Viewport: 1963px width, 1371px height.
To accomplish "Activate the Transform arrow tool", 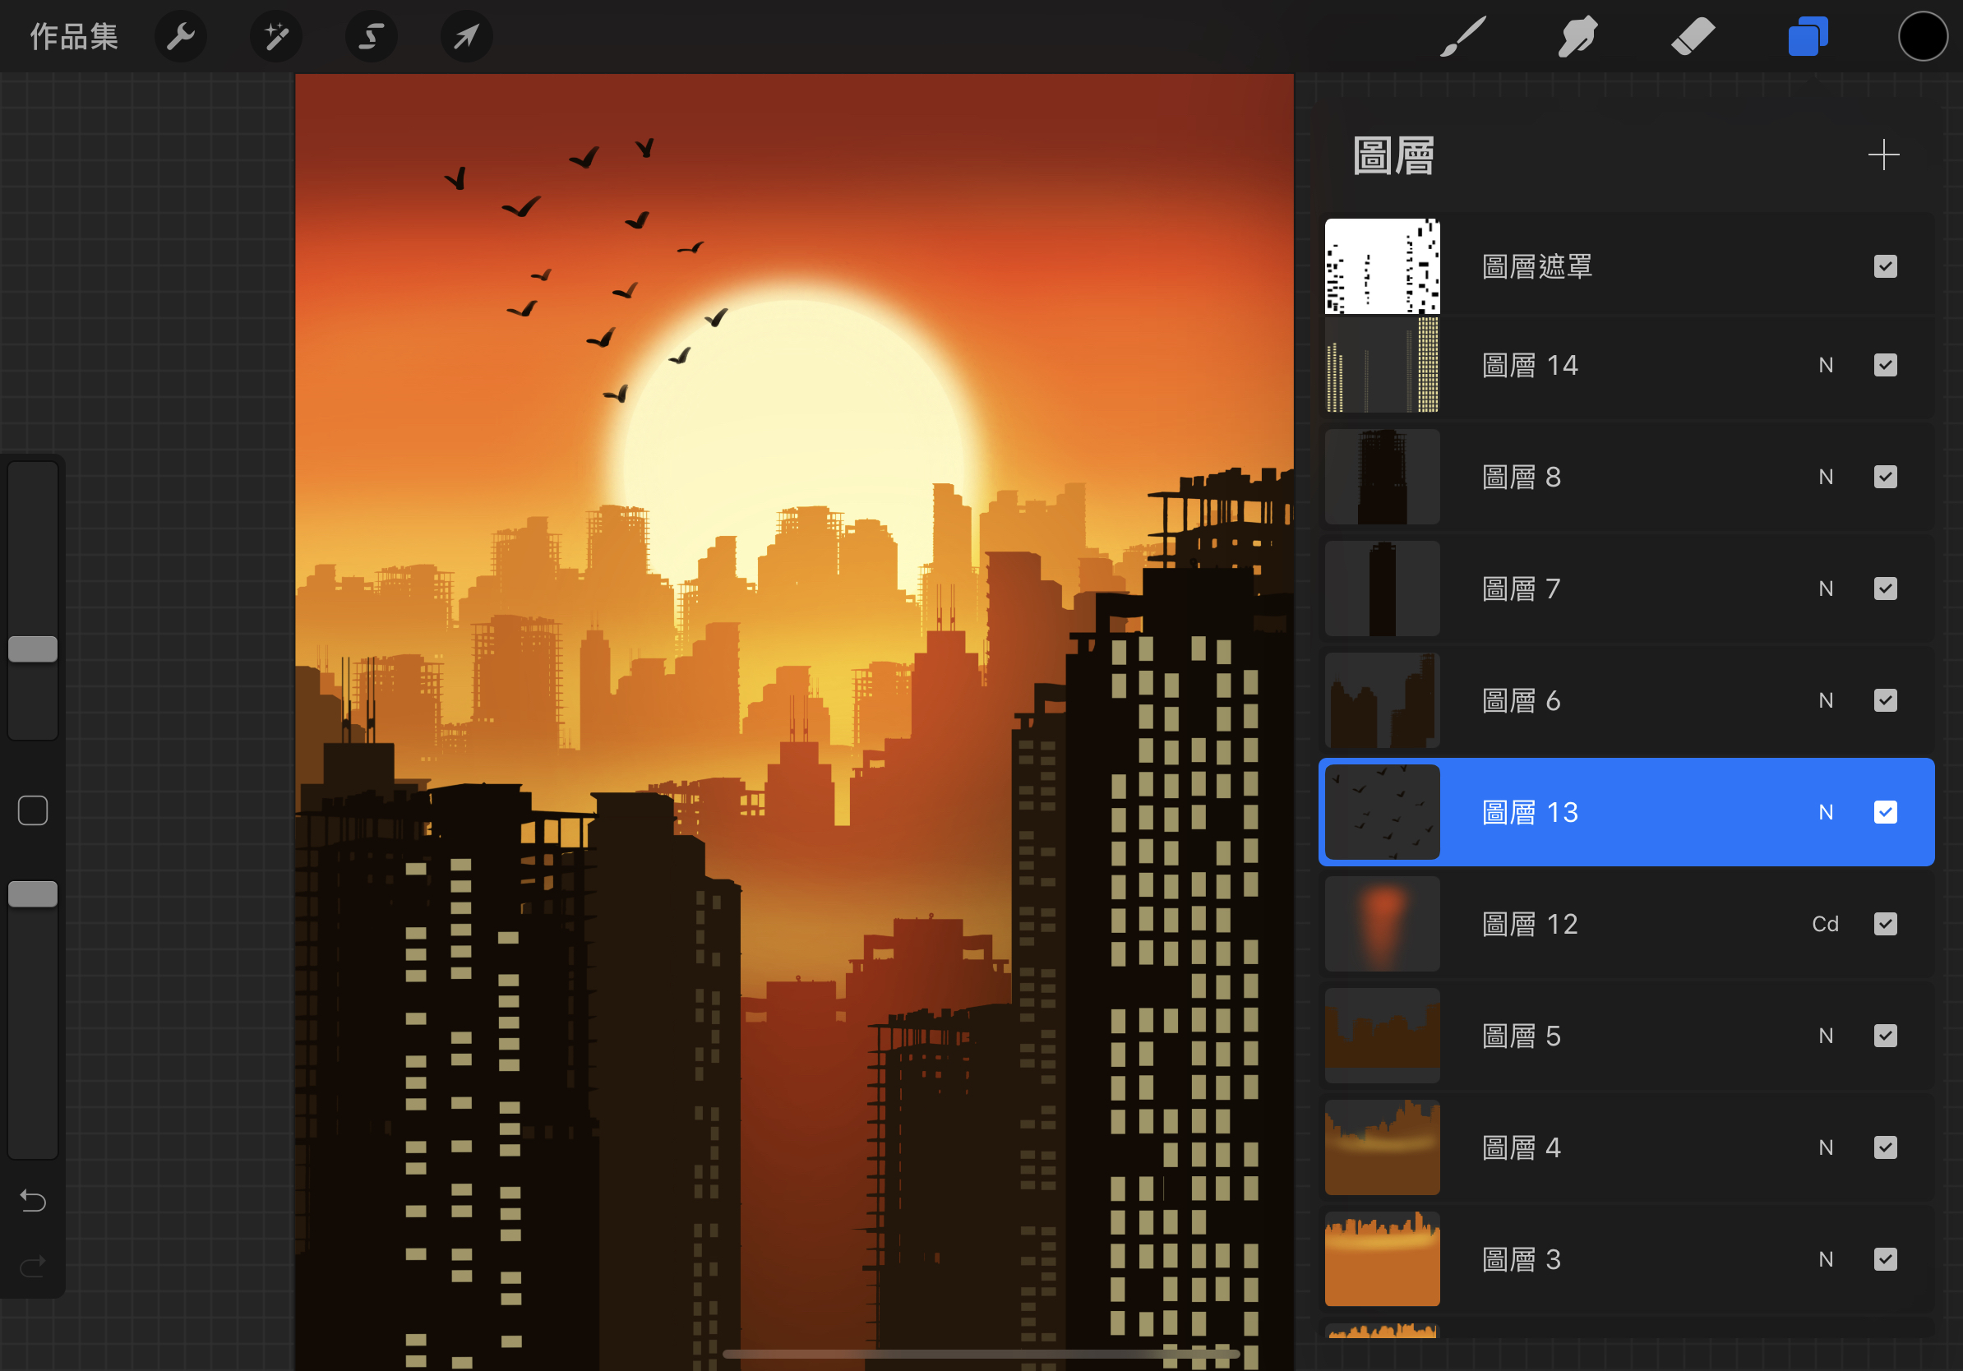I will coord(466,37).
